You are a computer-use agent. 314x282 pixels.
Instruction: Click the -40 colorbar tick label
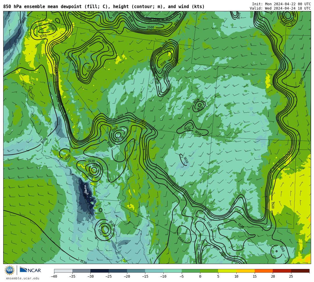coord(54,276)
